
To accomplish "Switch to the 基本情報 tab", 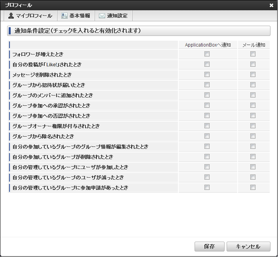I will click(76, 16).
